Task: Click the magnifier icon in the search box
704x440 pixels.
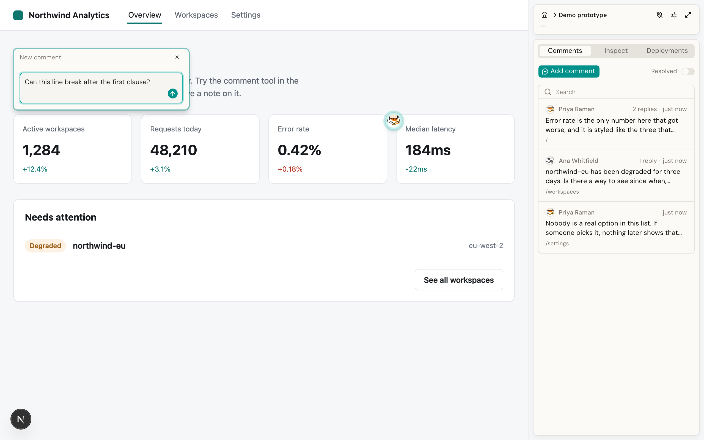Action: tap(548, 92)
